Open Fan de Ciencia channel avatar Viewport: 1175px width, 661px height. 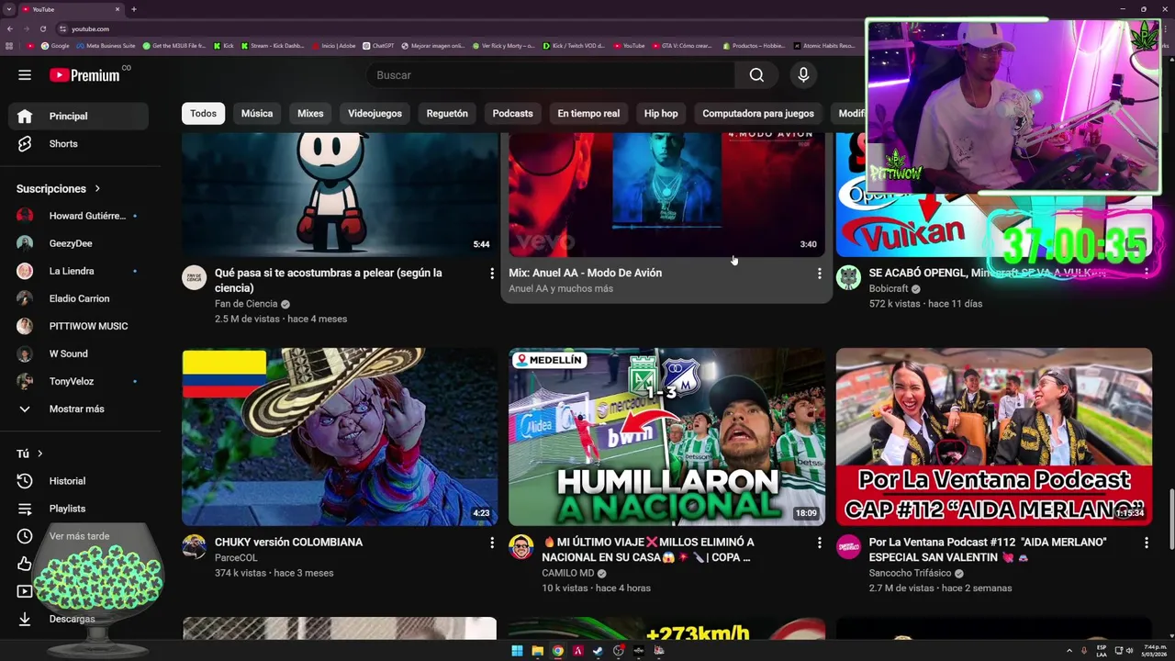pyautogui.click(x=194, y=277)
